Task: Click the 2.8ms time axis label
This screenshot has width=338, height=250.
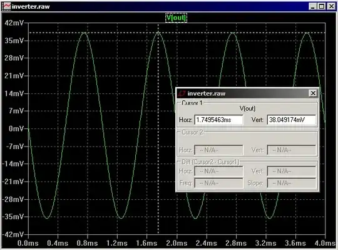Action: point(236,243)
